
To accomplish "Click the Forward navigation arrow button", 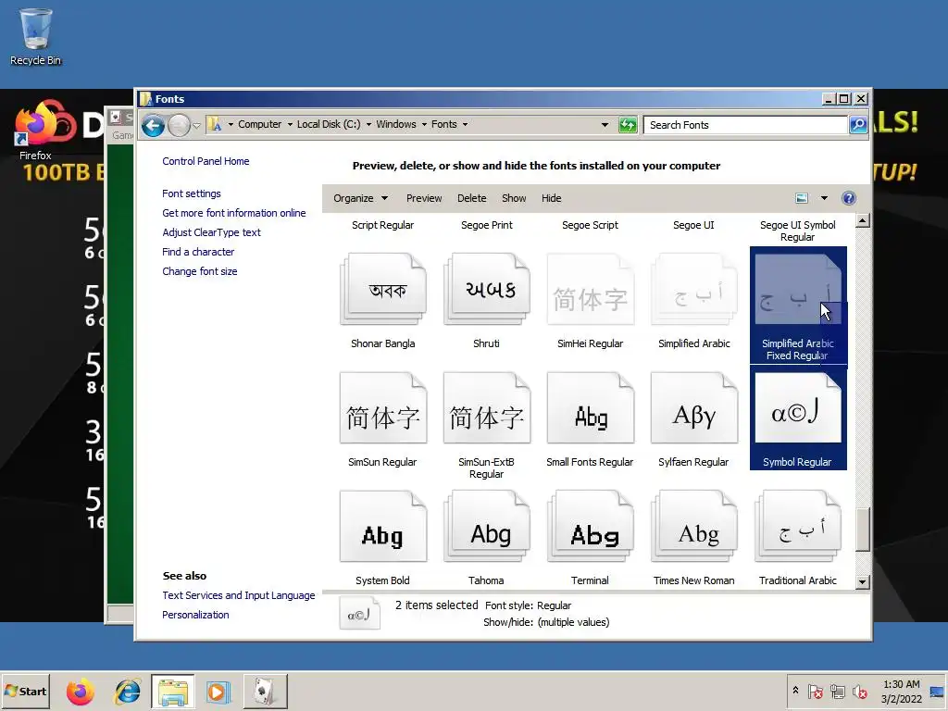I will [179, 125].
